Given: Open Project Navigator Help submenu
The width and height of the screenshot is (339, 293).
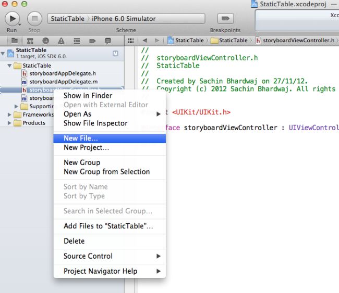Looking at the screenshot, I should pos(110,271).
